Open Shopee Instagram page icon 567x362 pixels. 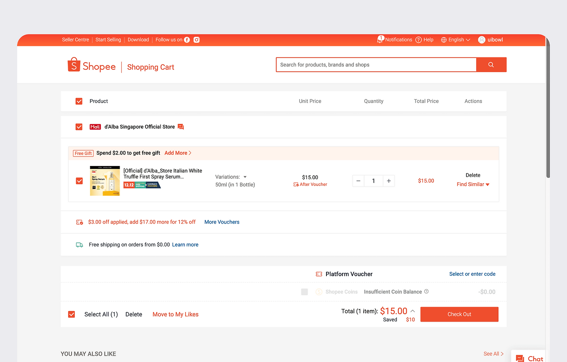tap(197, 40)
